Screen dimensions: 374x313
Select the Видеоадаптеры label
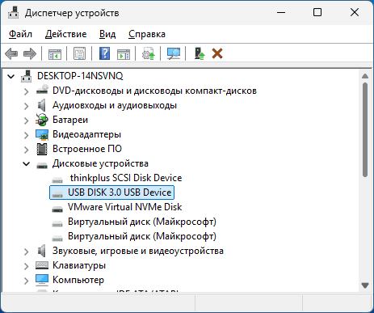click(x=86, y=134)
